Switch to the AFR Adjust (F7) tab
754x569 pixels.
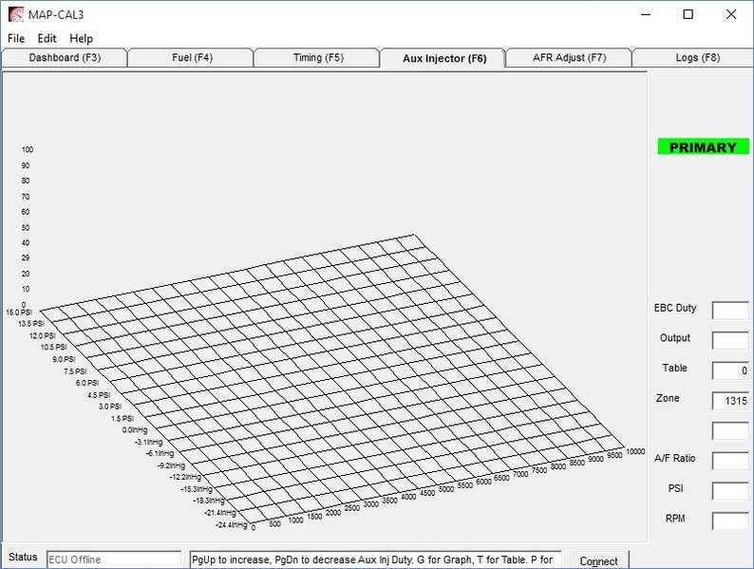point(570,58)
